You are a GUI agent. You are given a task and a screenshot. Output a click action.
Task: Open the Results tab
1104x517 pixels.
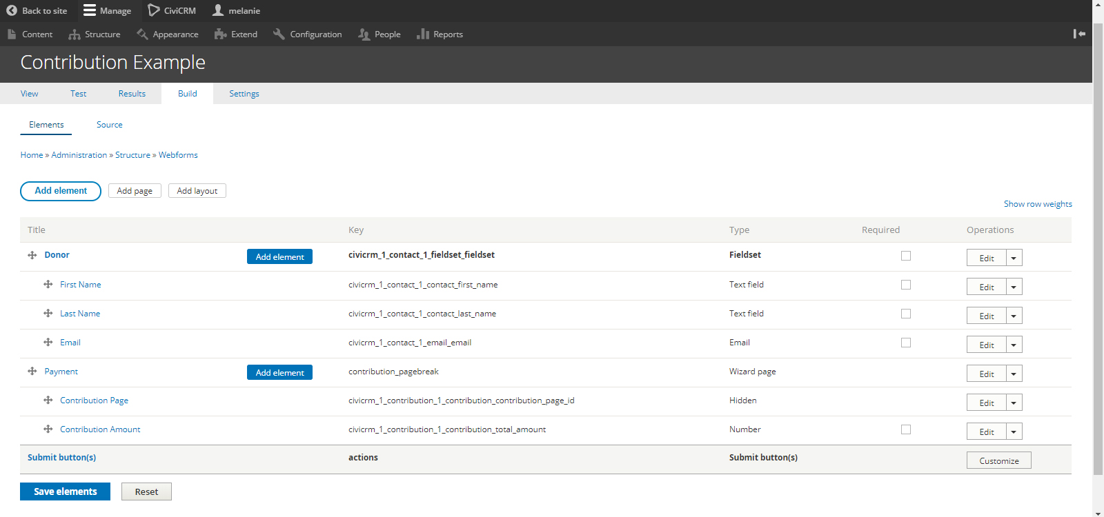pos(132,94)
